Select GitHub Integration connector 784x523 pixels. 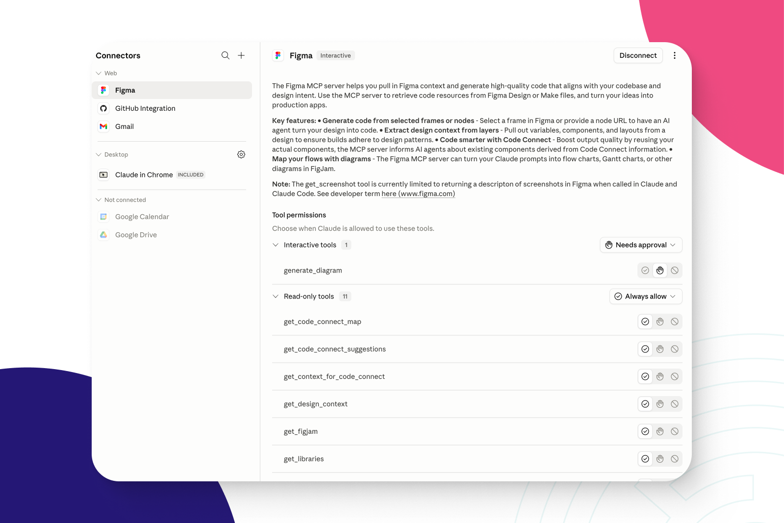172,108
